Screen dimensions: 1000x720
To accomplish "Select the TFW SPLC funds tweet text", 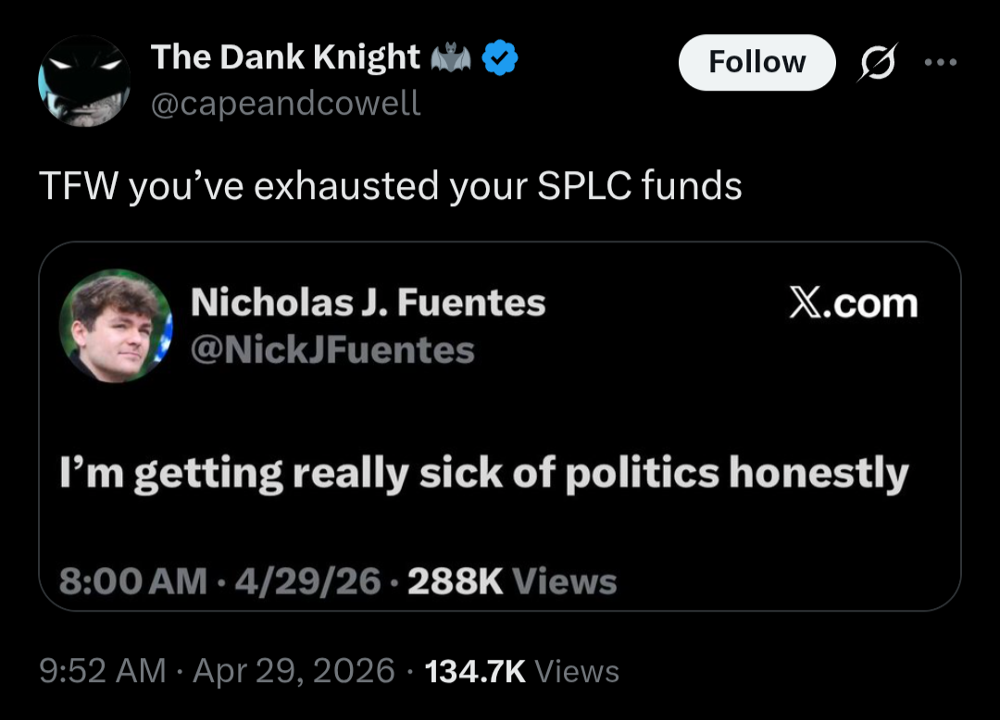I will tap(391, 186).
